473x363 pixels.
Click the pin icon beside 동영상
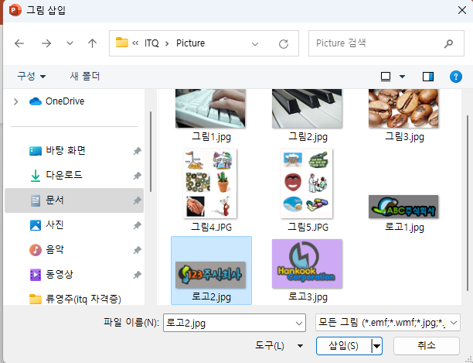point(138,275)
